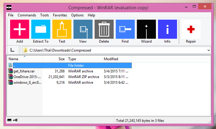Sort by the Type column header
216x129 pixels.
click(x=84, y=59)
